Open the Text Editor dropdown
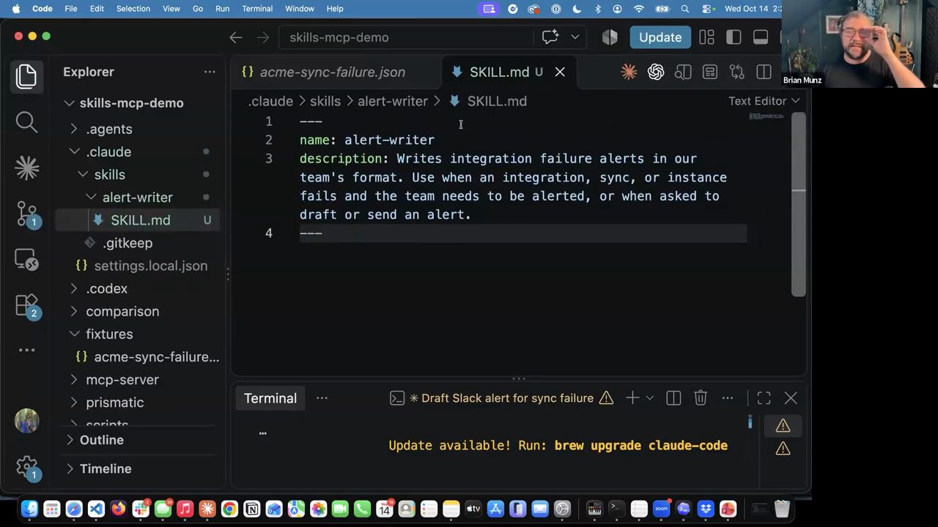This screenshot has height=527, width=938. click(x=764, y=101)
